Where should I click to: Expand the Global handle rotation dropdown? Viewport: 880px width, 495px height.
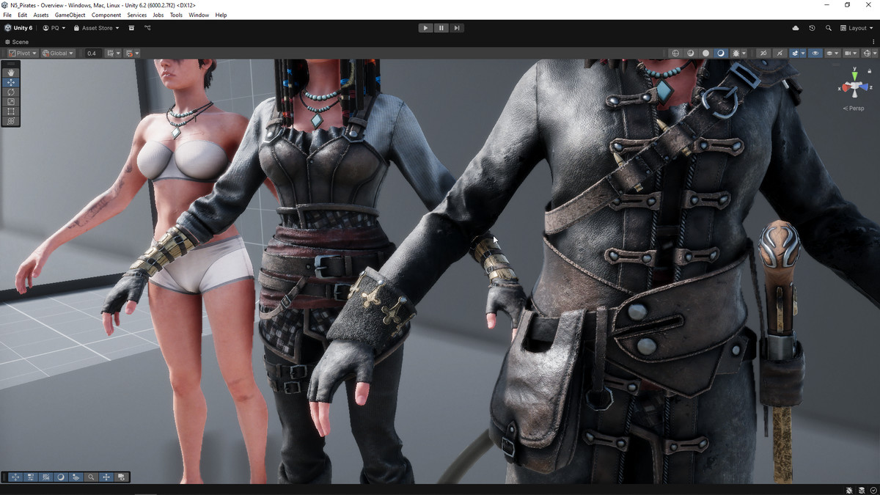(58, 54)
